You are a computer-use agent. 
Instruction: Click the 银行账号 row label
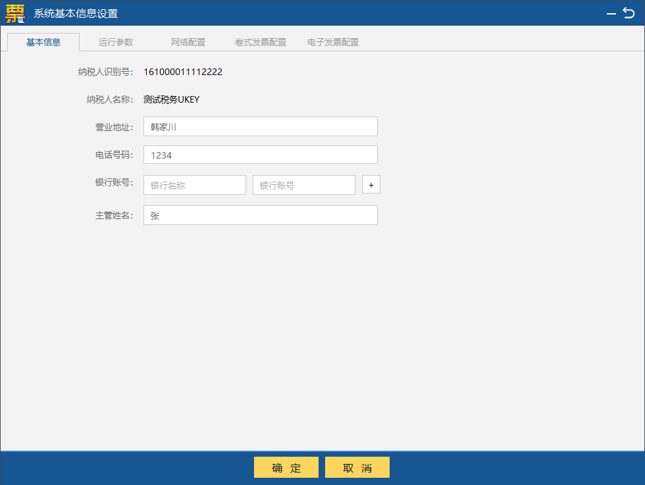pos(114,182)
